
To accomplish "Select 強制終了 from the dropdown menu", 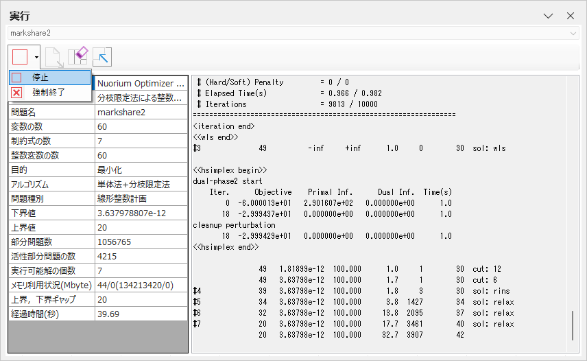I will (50, 92).
